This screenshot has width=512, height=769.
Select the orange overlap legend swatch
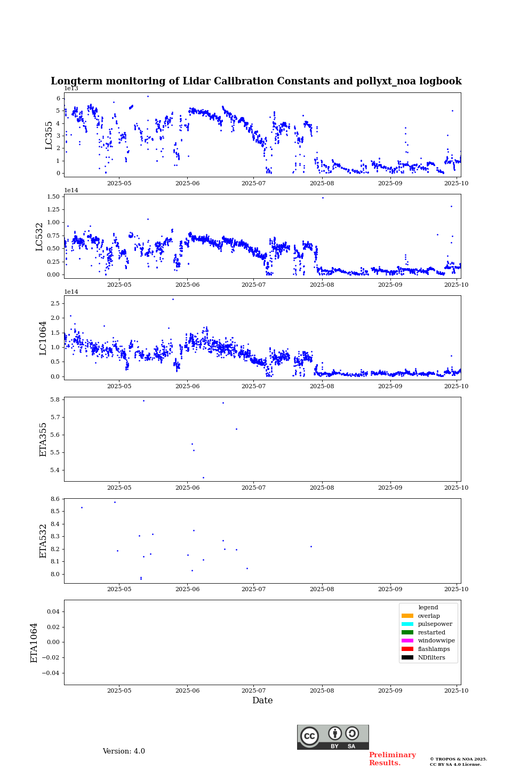point(407,616)
